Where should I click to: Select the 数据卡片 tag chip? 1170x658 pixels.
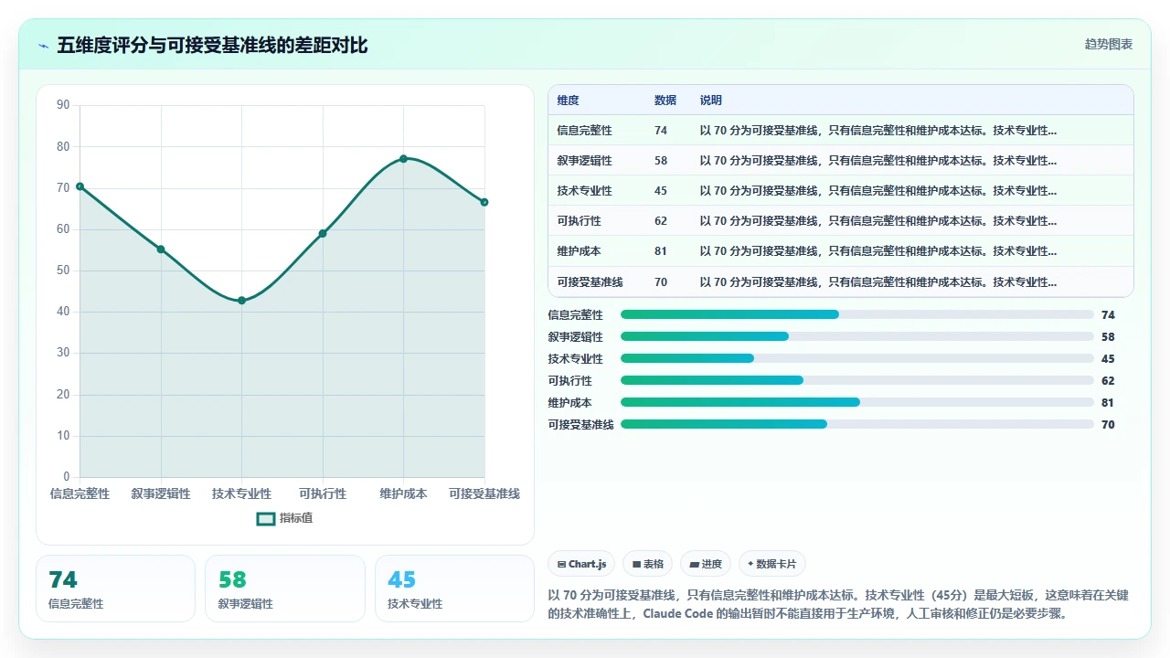[772, 564]
